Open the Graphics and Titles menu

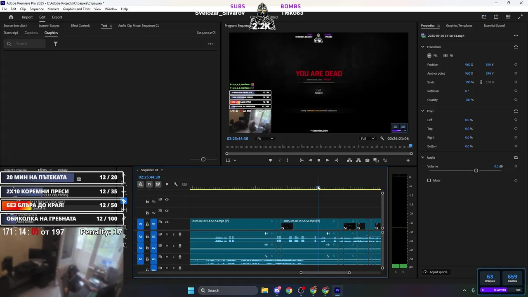77,9
